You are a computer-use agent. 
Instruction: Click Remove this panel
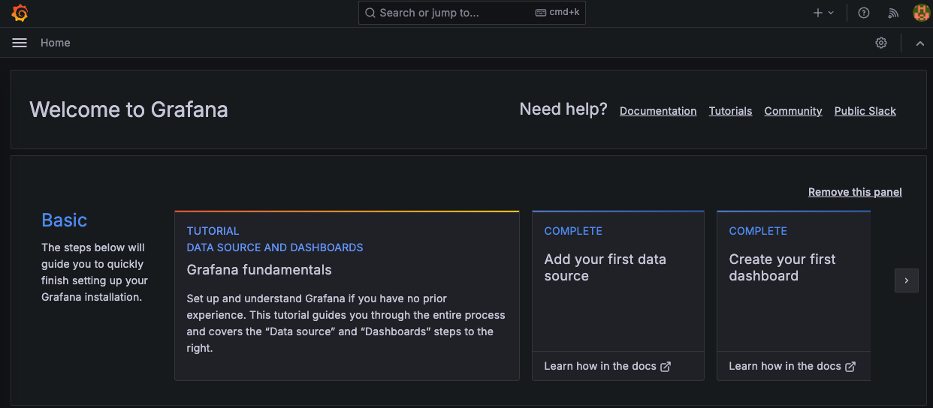coord(855,192)
